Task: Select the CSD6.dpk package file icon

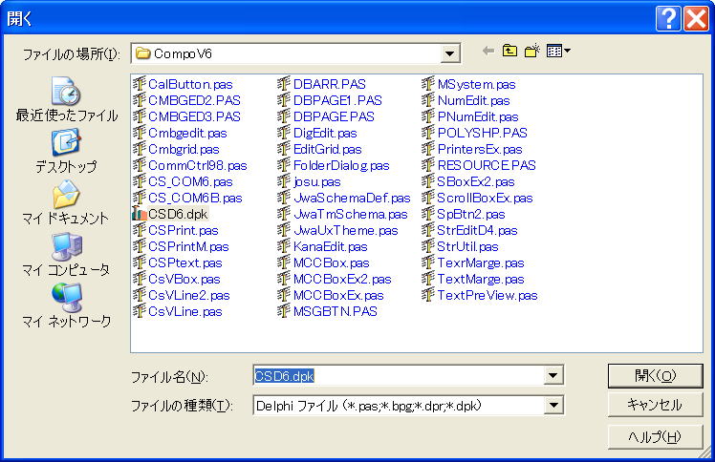Action: 139,214
